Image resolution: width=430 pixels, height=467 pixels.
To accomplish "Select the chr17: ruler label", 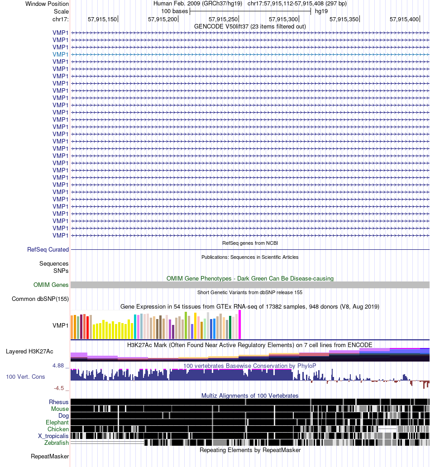I will (61, 19).
